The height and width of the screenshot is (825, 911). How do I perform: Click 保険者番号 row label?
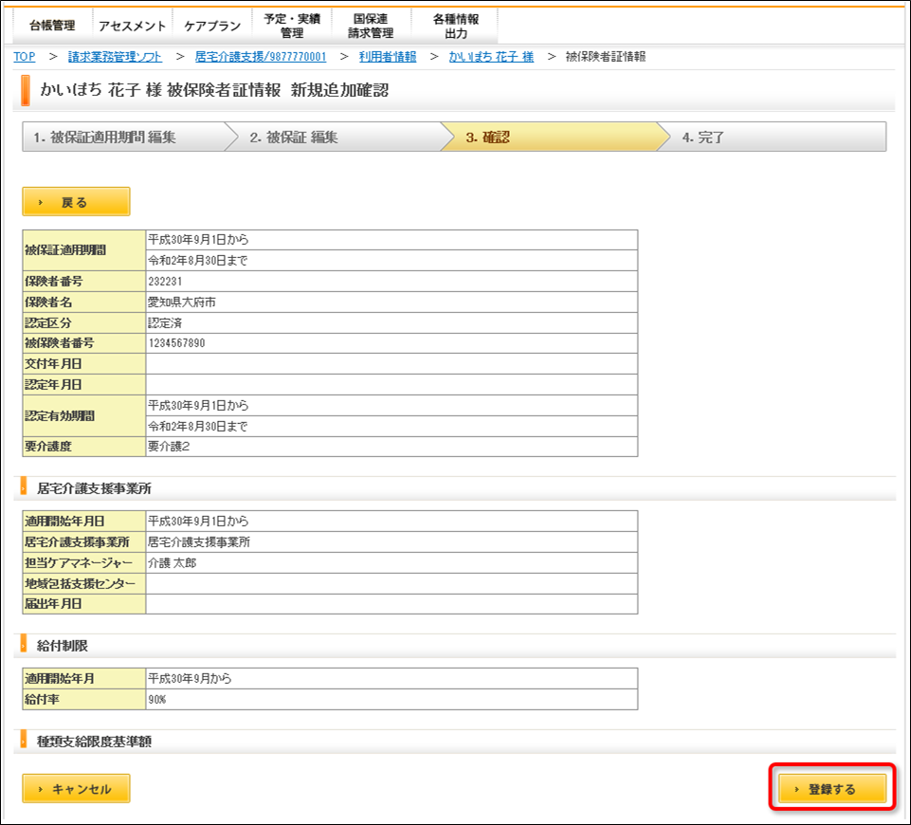(84, 282)
